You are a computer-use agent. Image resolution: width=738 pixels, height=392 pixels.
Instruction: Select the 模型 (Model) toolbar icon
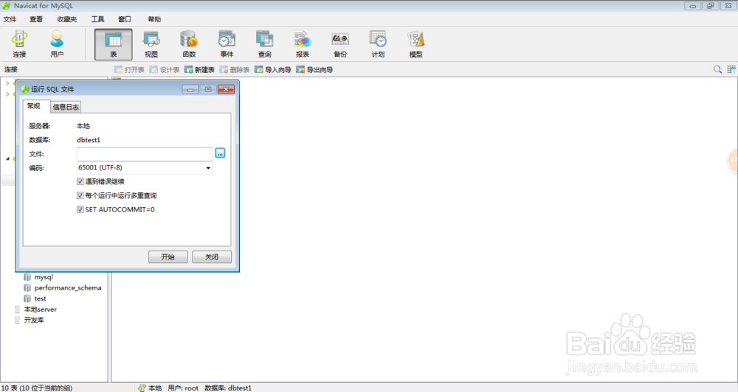point(415,44)
